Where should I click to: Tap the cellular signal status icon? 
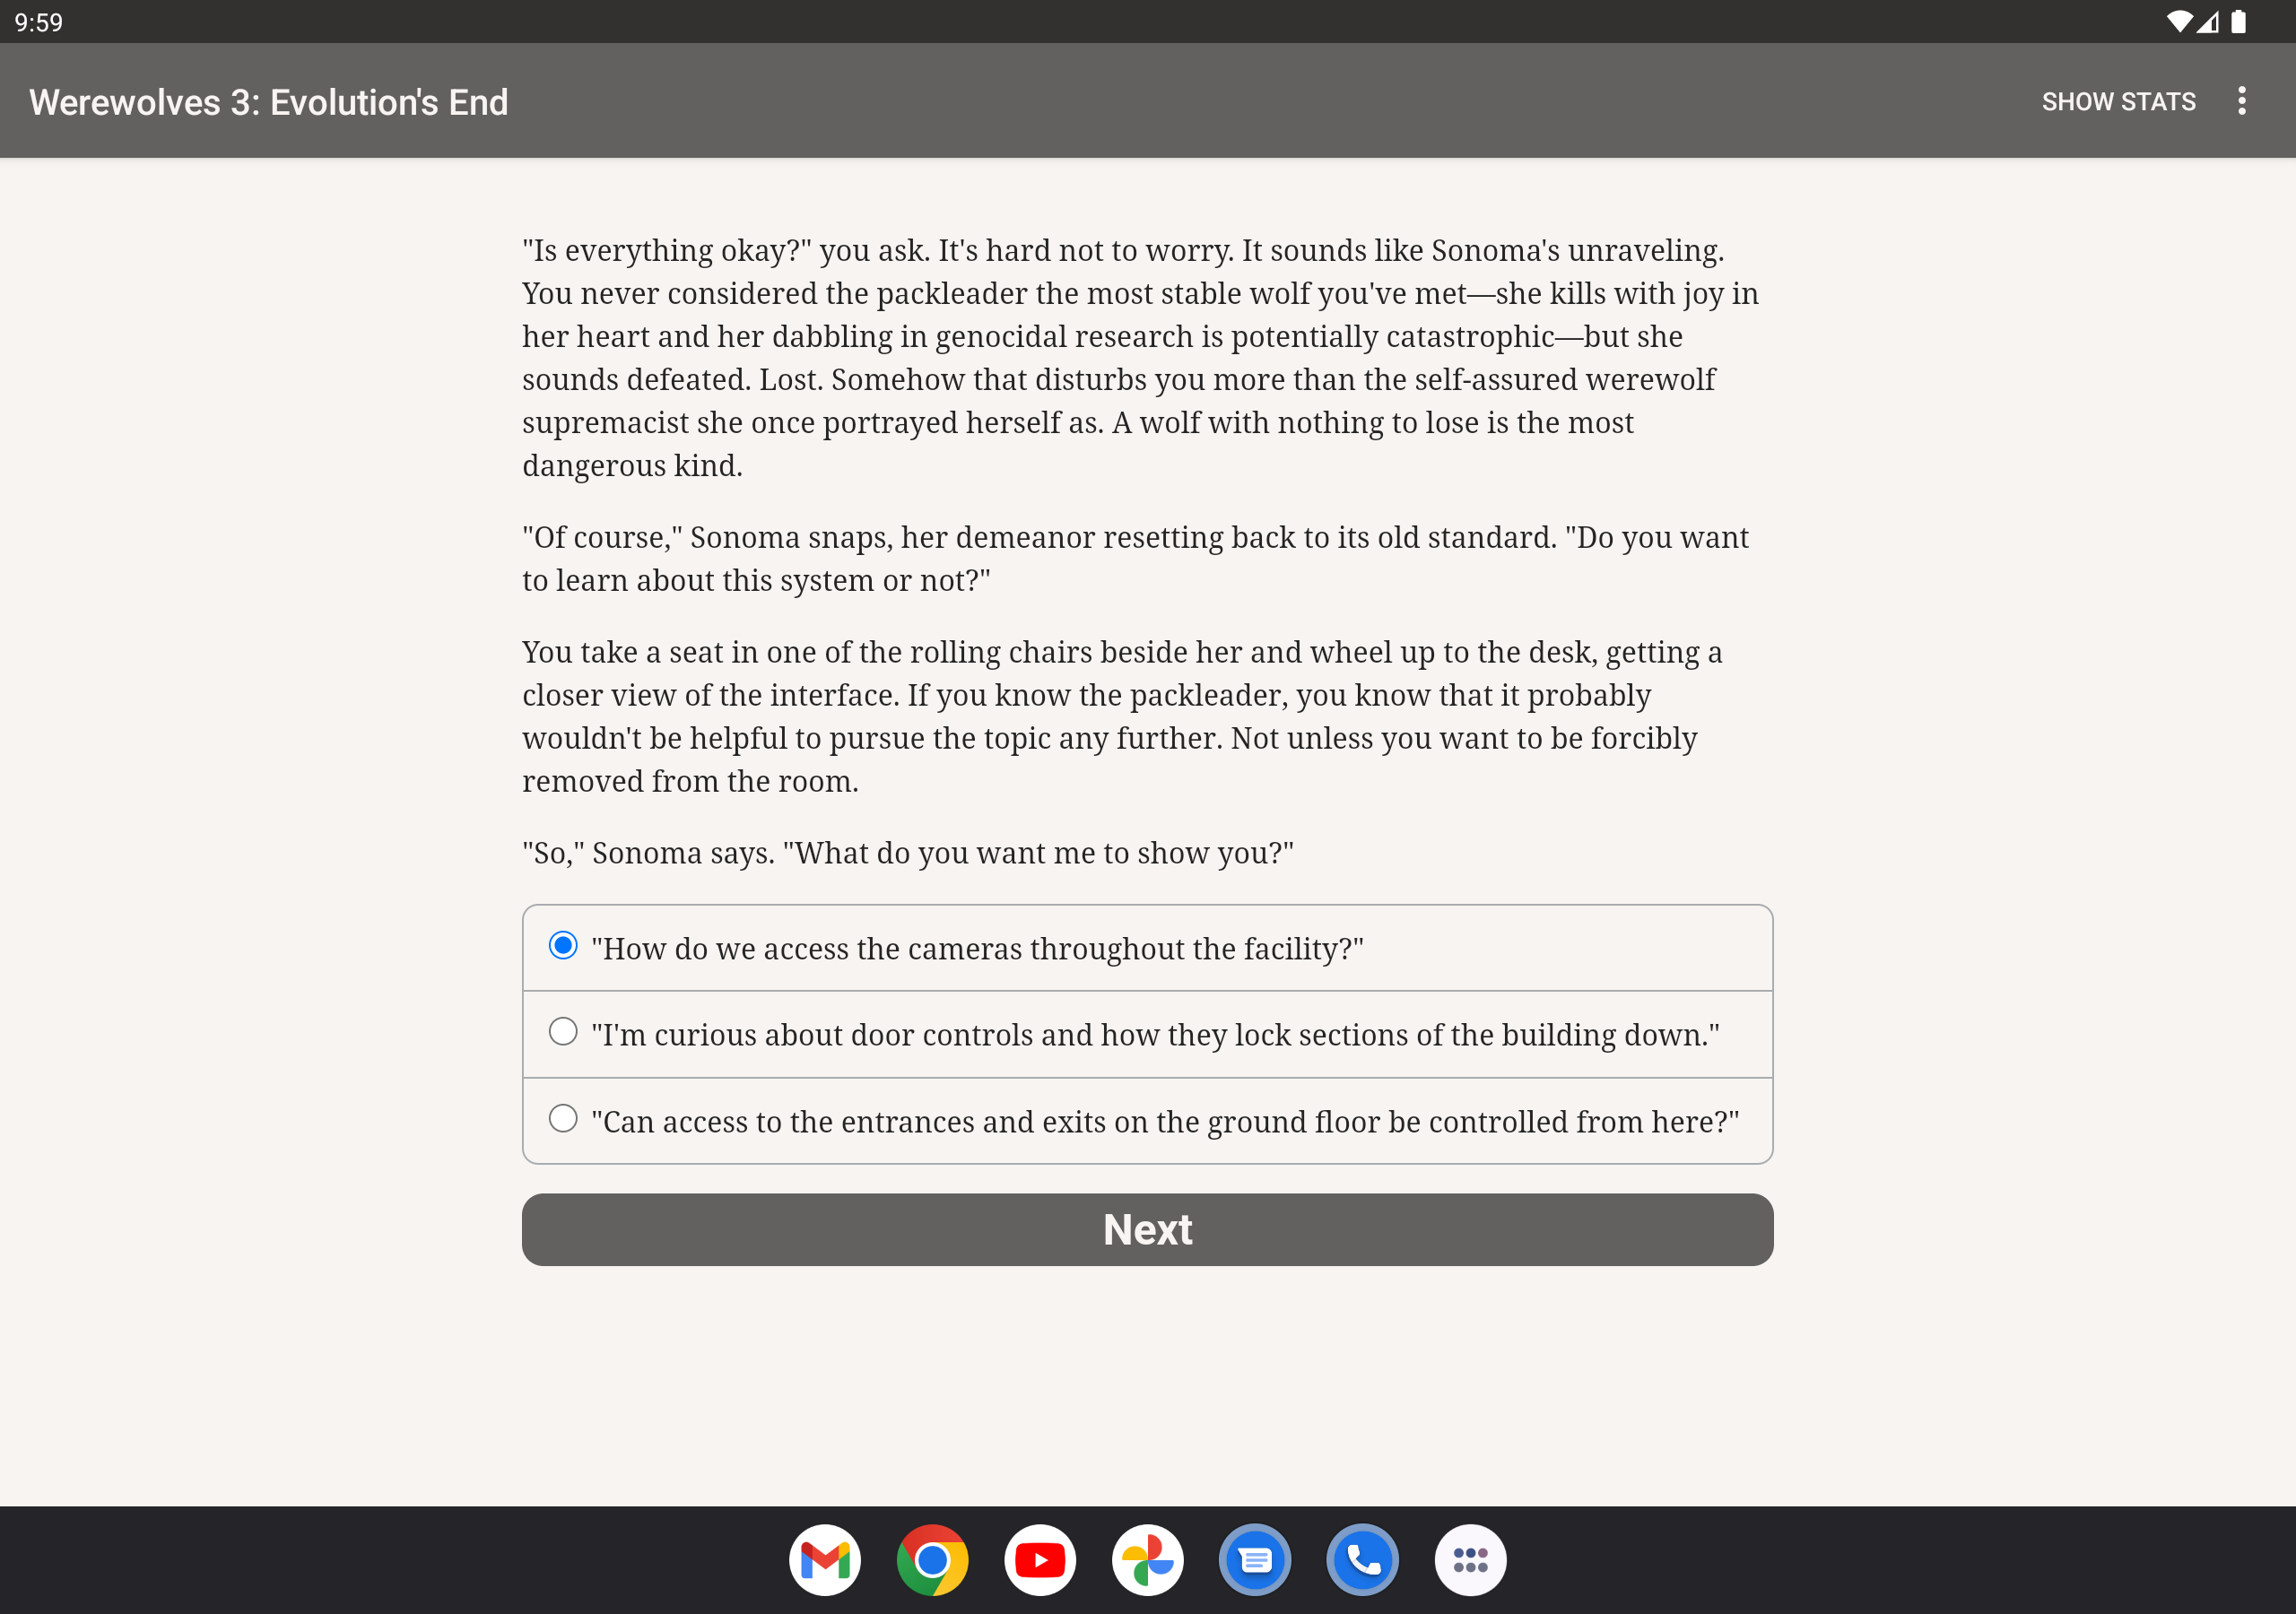tap(2208, 22)
